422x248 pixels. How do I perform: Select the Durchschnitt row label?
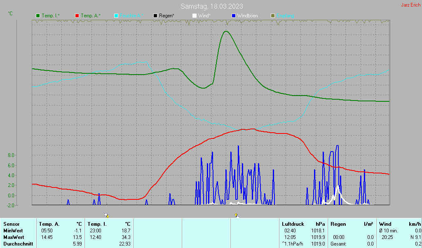pos(19,244)
